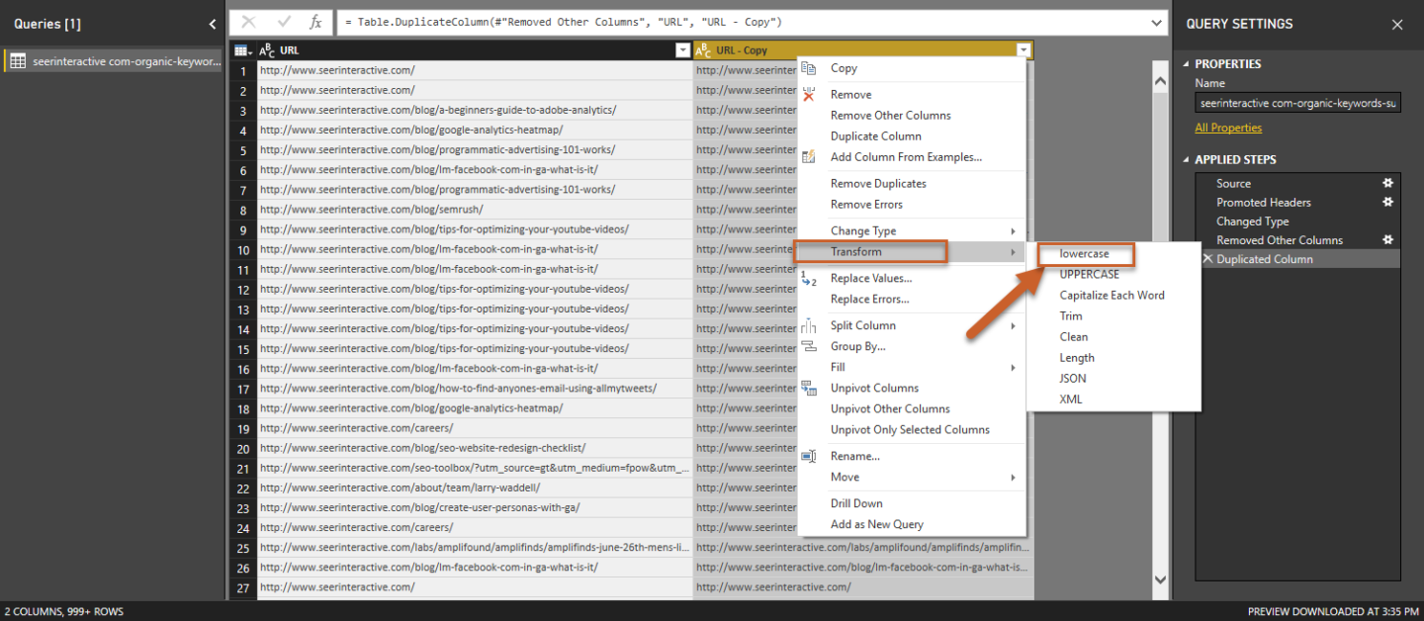Select lowercase from the Transform submenu
Screen dimensions: 1424x621
coord(1084,254)
